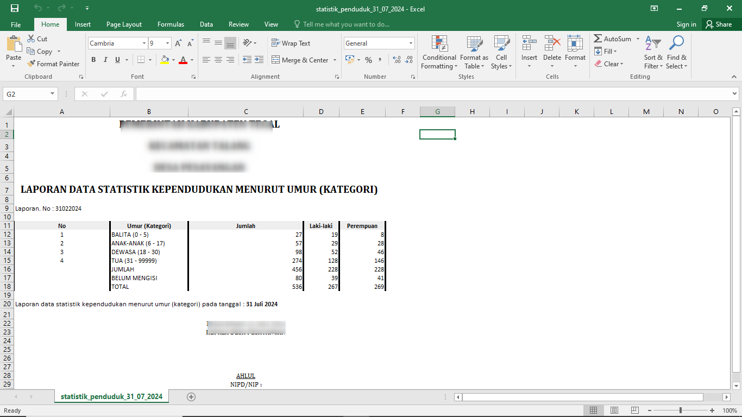742x417 pixels.
Task: Click the Decrease Decimal icon
Action: tap(408, 60)
